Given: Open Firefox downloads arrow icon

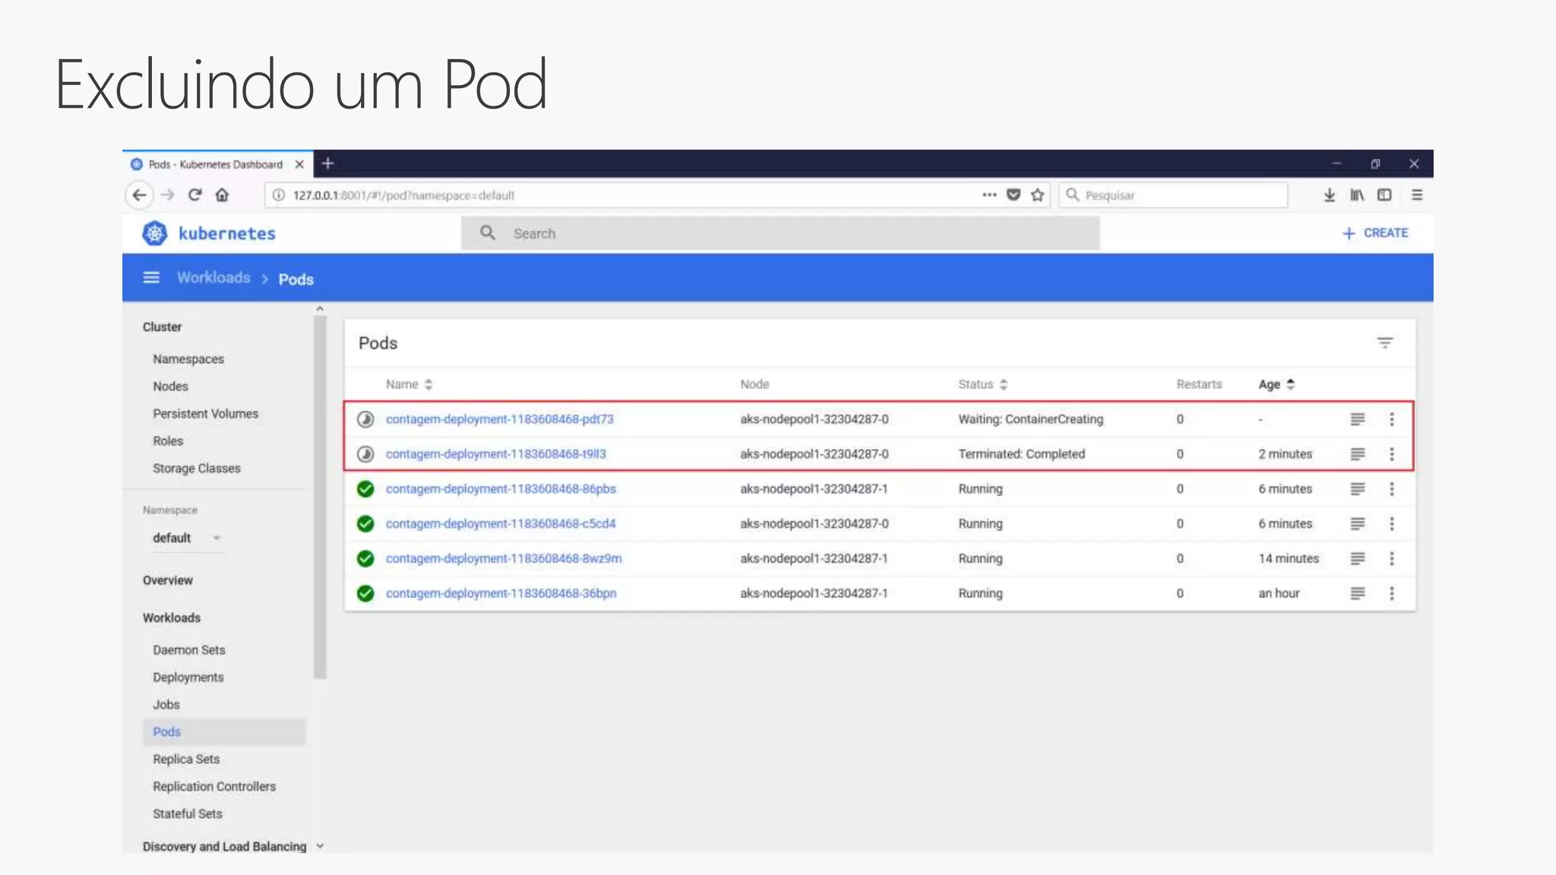Looking at the screenshot, I should pos(1329,195).
